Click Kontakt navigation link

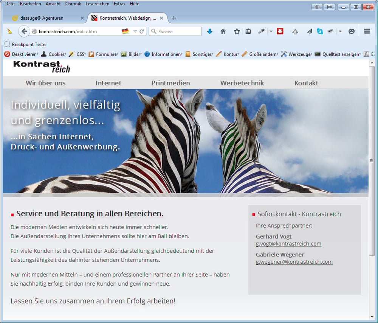306,83
